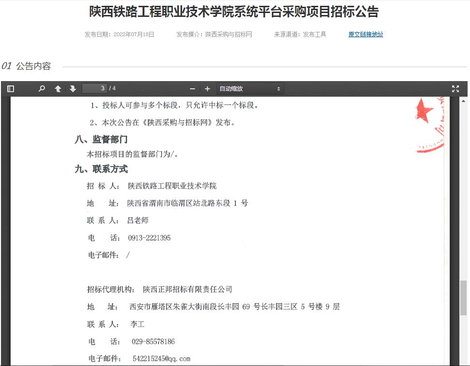This screenshot has width=470, height=366.
Task: Click the agency name 陕西正邦招标有限责任公司
Action: (x=187, y=289)
